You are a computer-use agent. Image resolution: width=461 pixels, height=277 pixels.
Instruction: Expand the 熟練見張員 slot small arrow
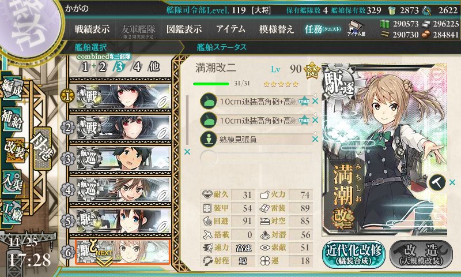[314, 133]
